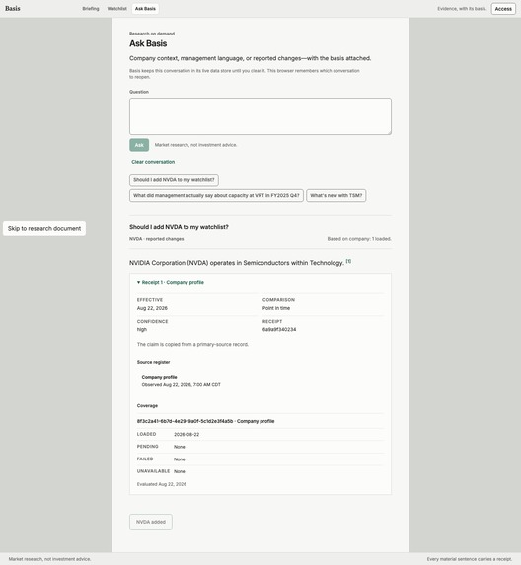Click Skip to research document link
The image size is (521, 565).
(x=44, y=228)
